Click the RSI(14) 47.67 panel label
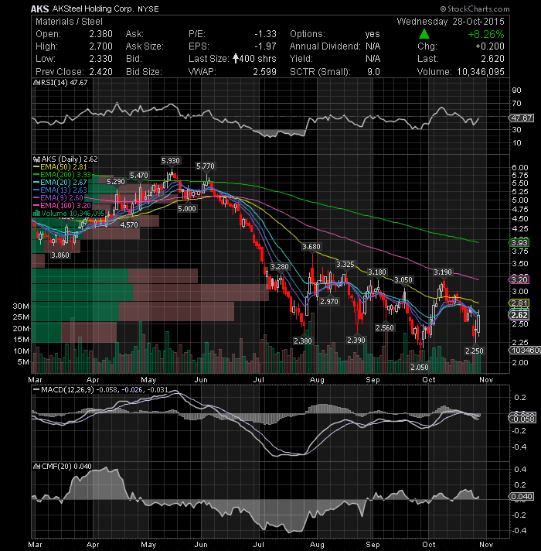541x551 pixels. [60, 83]
